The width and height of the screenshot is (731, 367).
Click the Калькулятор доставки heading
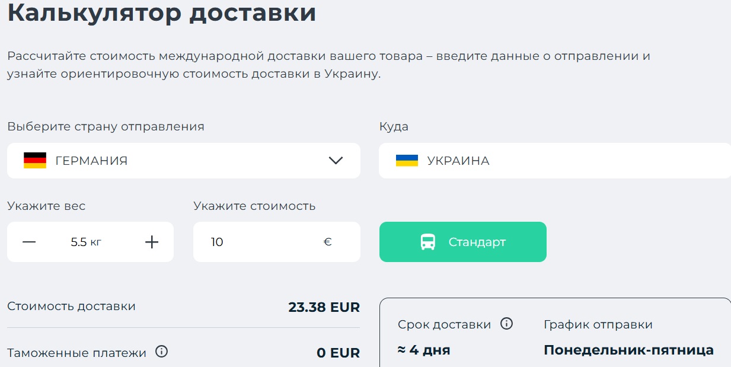(162, 12)
